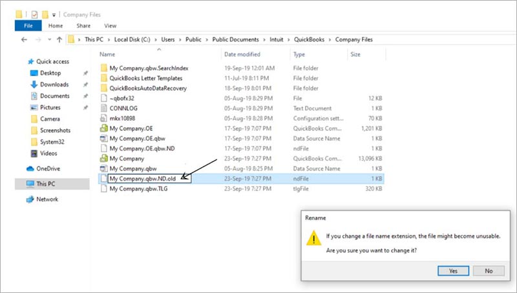Switch to the Share ribbon tab
This screenshot has height=293, width=517.
[x=83, y=26]
